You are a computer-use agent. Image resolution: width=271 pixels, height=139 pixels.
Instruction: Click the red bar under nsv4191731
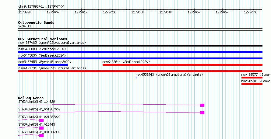(140, 71)
